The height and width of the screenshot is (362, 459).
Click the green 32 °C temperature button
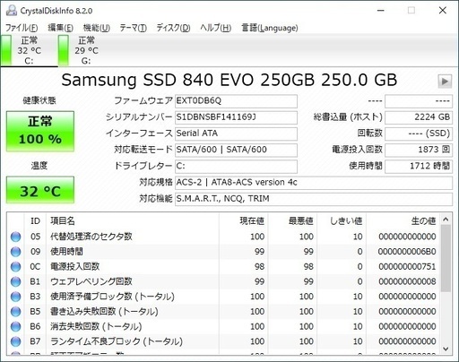pos(40,190)
